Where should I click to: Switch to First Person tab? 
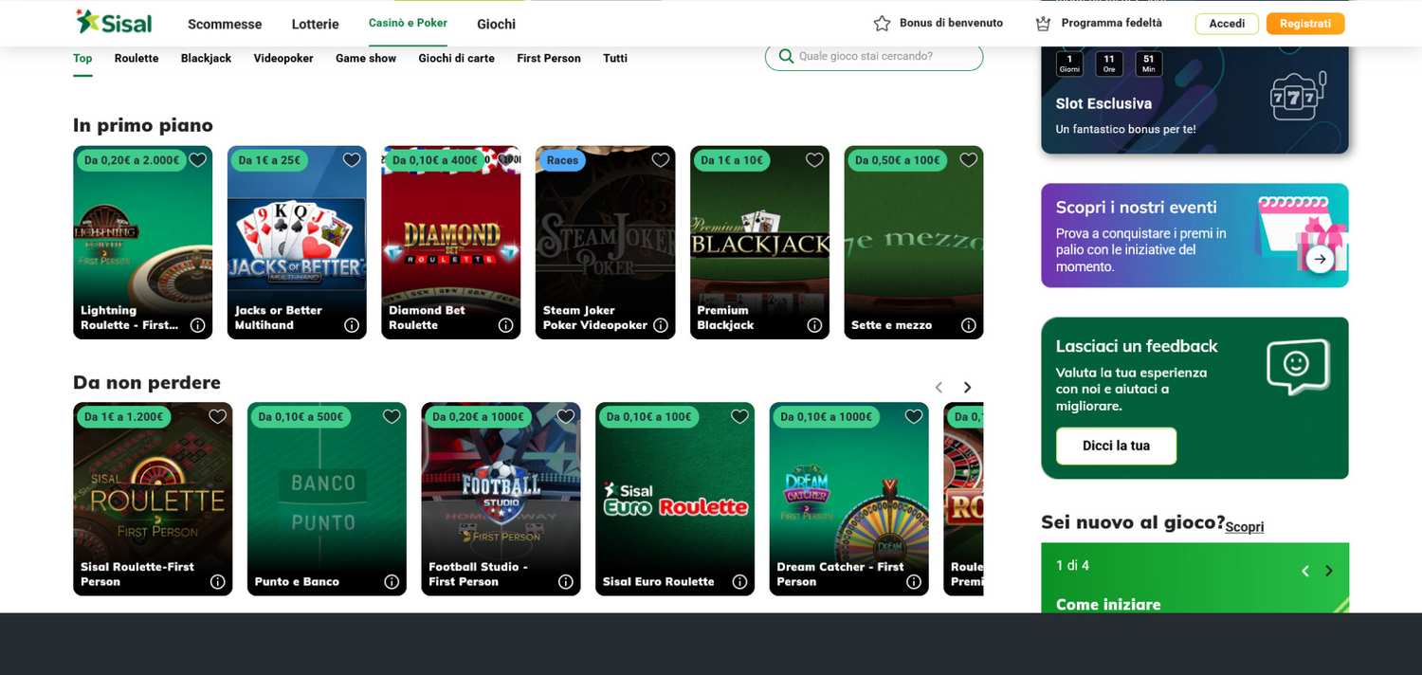pyautogui.click(x=549, y=58)
